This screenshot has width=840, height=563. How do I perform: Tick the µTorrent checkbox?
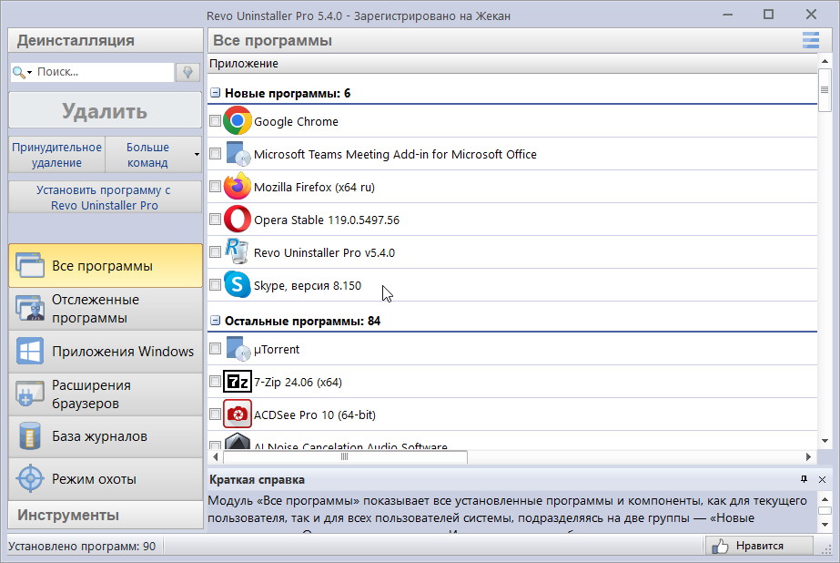click(x=215, y=349)
